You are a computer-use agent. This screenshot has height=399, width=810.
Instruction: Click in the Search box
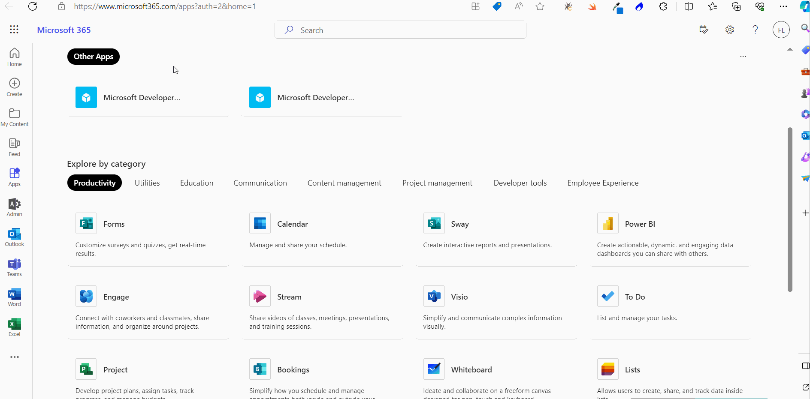(x=400, y=30)
